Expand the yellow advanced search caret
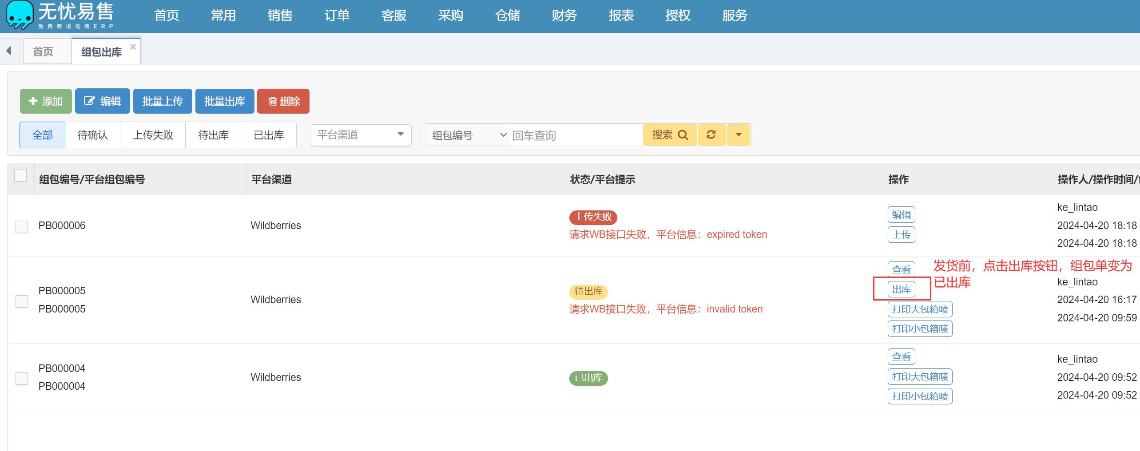Screen dimensions: 1140x451 pyautogui.click(x=739, y=135)
